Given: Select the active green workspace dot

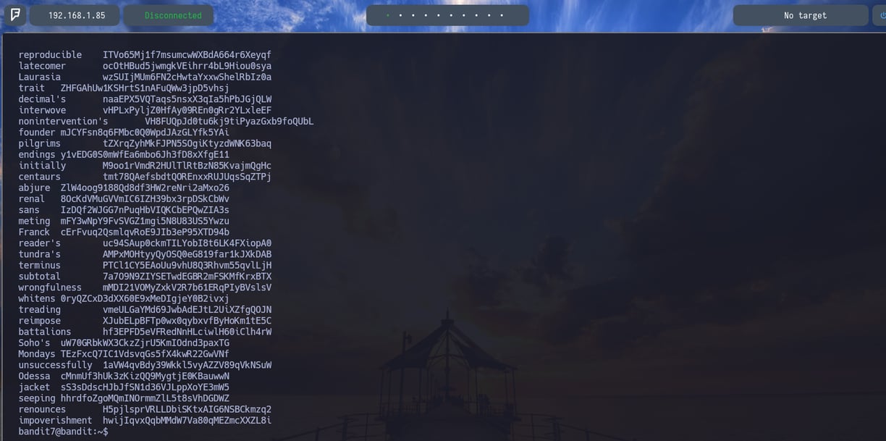Looking at the screenshot, I should 388,15.
